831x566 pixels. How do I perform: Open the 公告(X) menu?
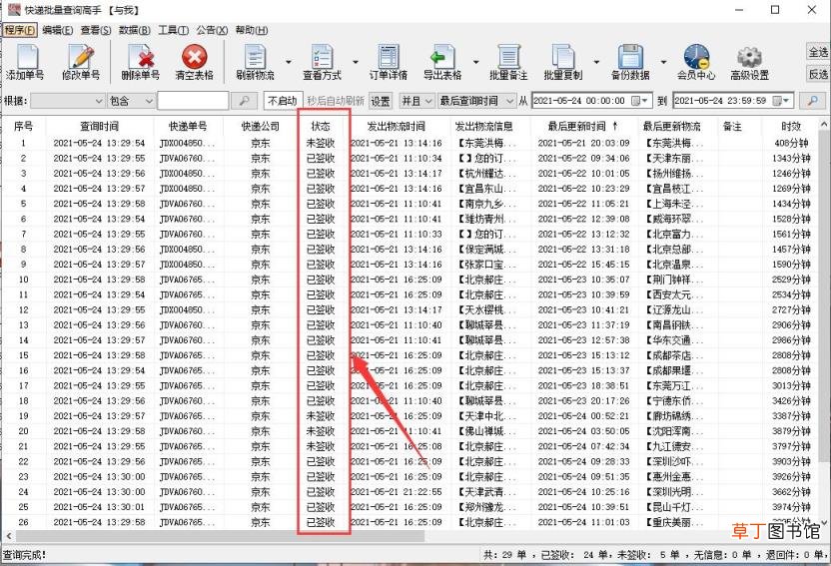[x=212, y=30]
